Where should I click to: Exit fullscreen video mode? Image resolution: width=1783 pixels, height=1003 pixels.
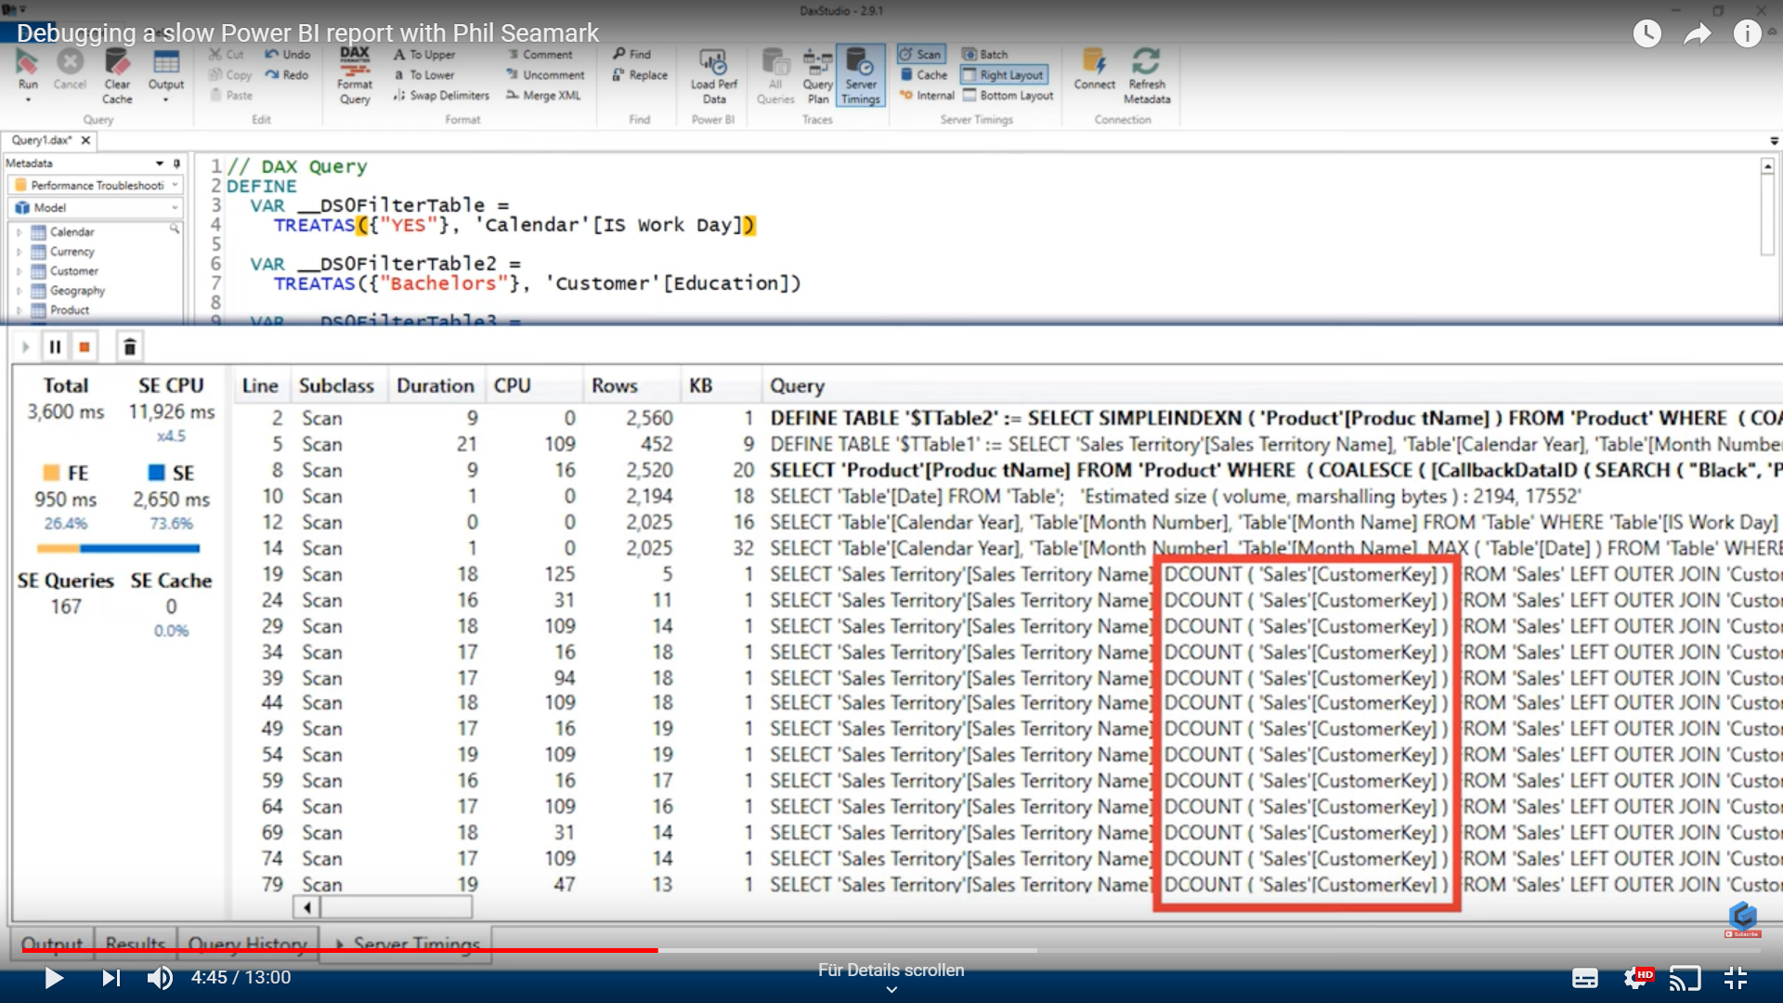(1736, 978)
